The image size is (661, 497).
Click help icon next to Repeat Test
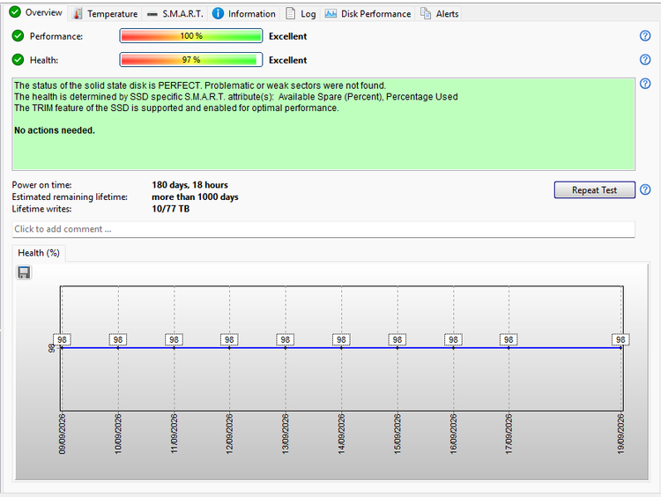coord(645,189)
